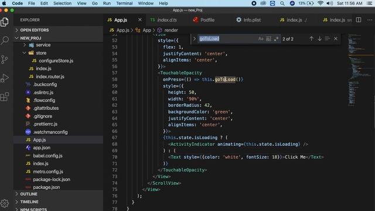Open the editor More Actions menu
Image resolution: width=375 pixels, height=211 pixels.
pyautogui.click(x=370, y=20)
